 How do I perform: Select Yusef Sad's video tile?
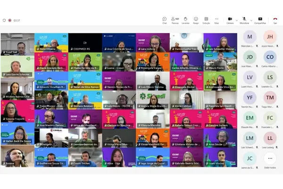17,44
